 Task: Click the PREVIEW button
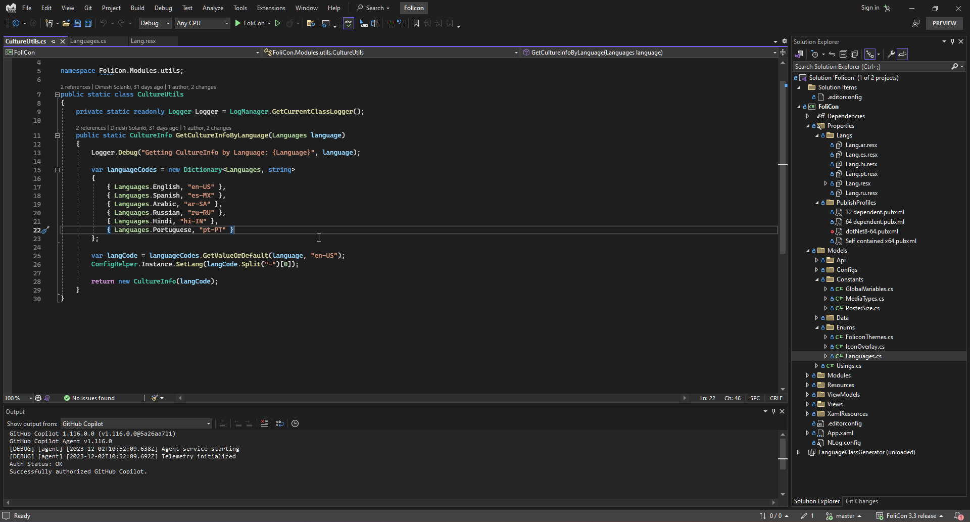pos(944,23)
